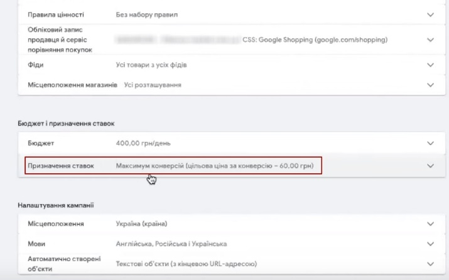This screenshot has width=449, height=280.
Task: Click the CSS: Google Shopping text
Action: pos(315,40)
